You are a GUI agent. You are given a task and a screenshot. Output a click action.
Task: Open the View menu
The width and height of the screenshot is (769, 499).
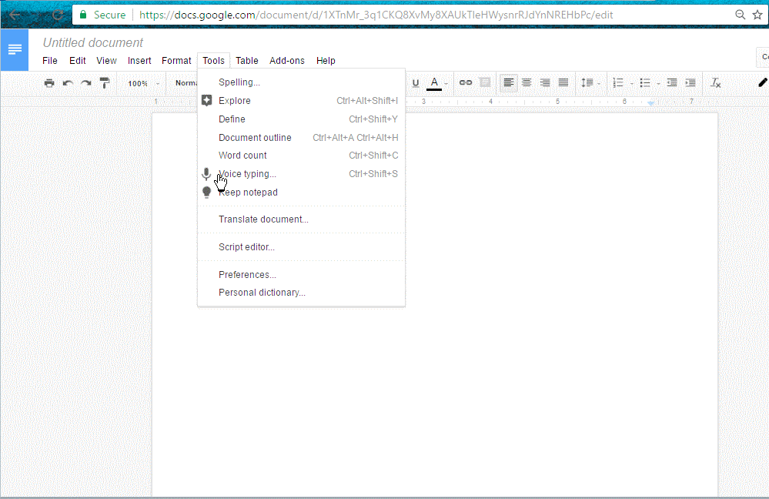click(106, 60)
